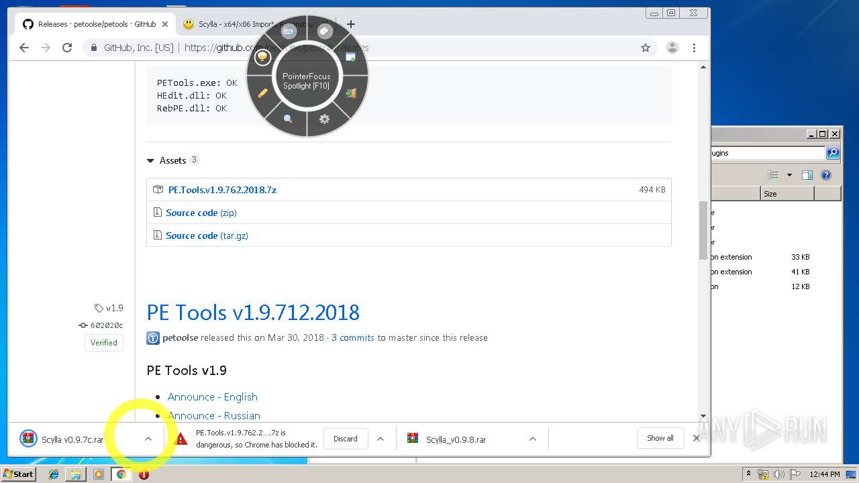Open Explorer help icon
This screenshot has width=859, height=483.
[x=826, y=175]
